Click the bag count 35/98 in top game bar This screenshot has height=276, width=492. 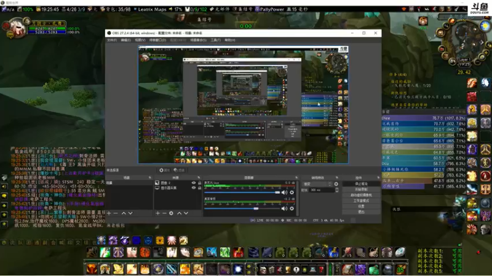pyautogui.click(x=116, y=9)
